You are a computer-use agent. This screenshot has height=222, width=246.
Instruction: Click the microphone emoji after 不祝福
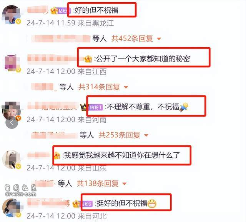pos(184,107)
